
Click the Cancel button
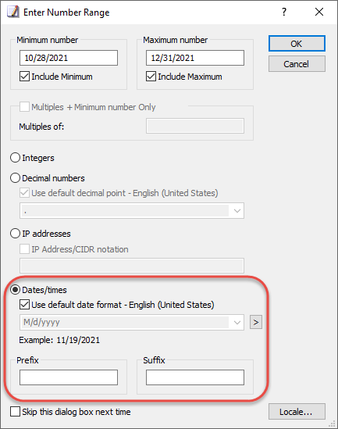[x=297, y=64]
